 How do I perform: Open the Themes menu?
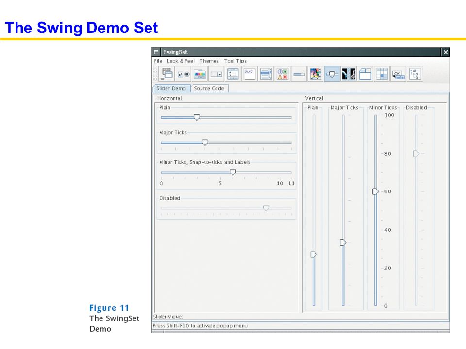[209, 61]
